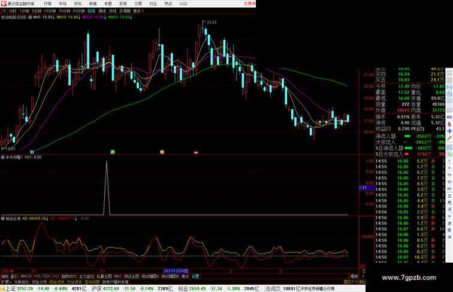Switch chart to 15分钟 period
453x292 pixels.
pyautogui.click(x=50, y=11)
